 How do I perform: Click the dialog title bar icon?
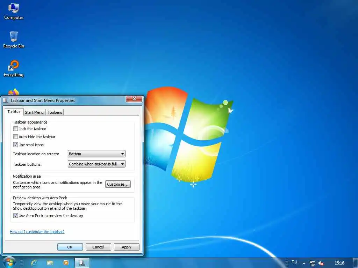(6, 100)
